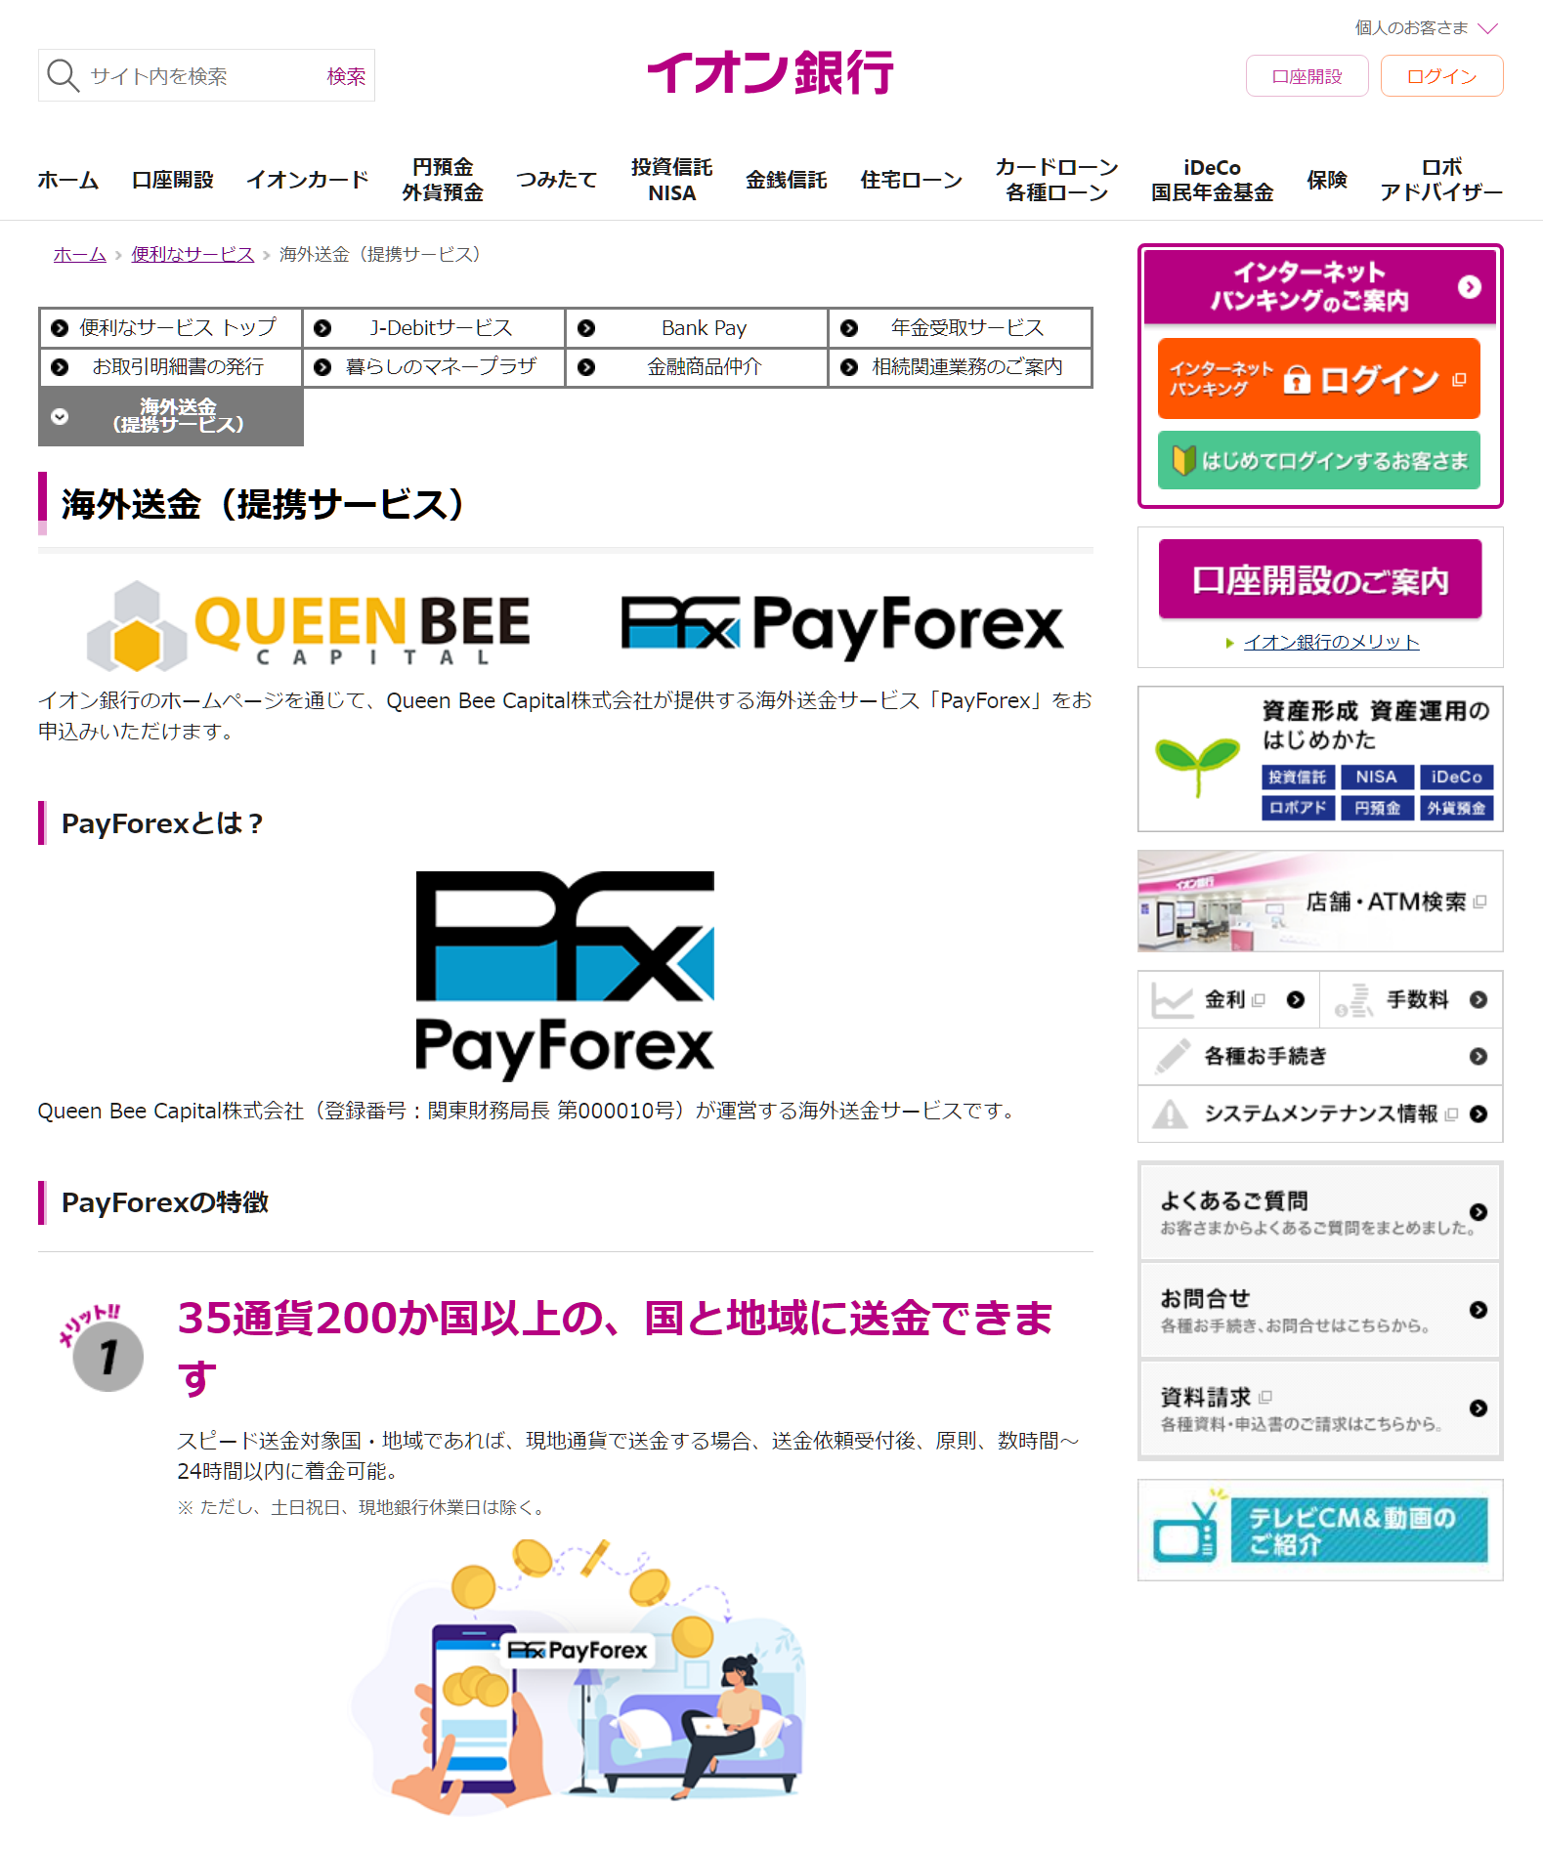This screenshot has height=1849, width=1543.
Task: Click the ホーム breadcrumb link
Action: [x=80, y=254]
